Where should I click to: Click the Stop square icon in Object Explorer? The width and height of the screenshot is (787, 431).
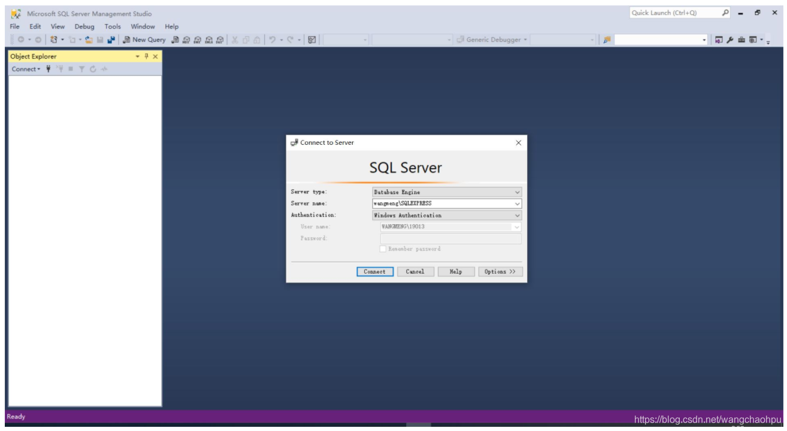pos(70,69)
